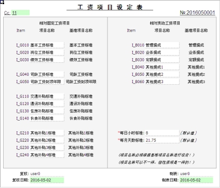Click the user0 value beside 制表

pyautogui.click(x=185, y=173)
